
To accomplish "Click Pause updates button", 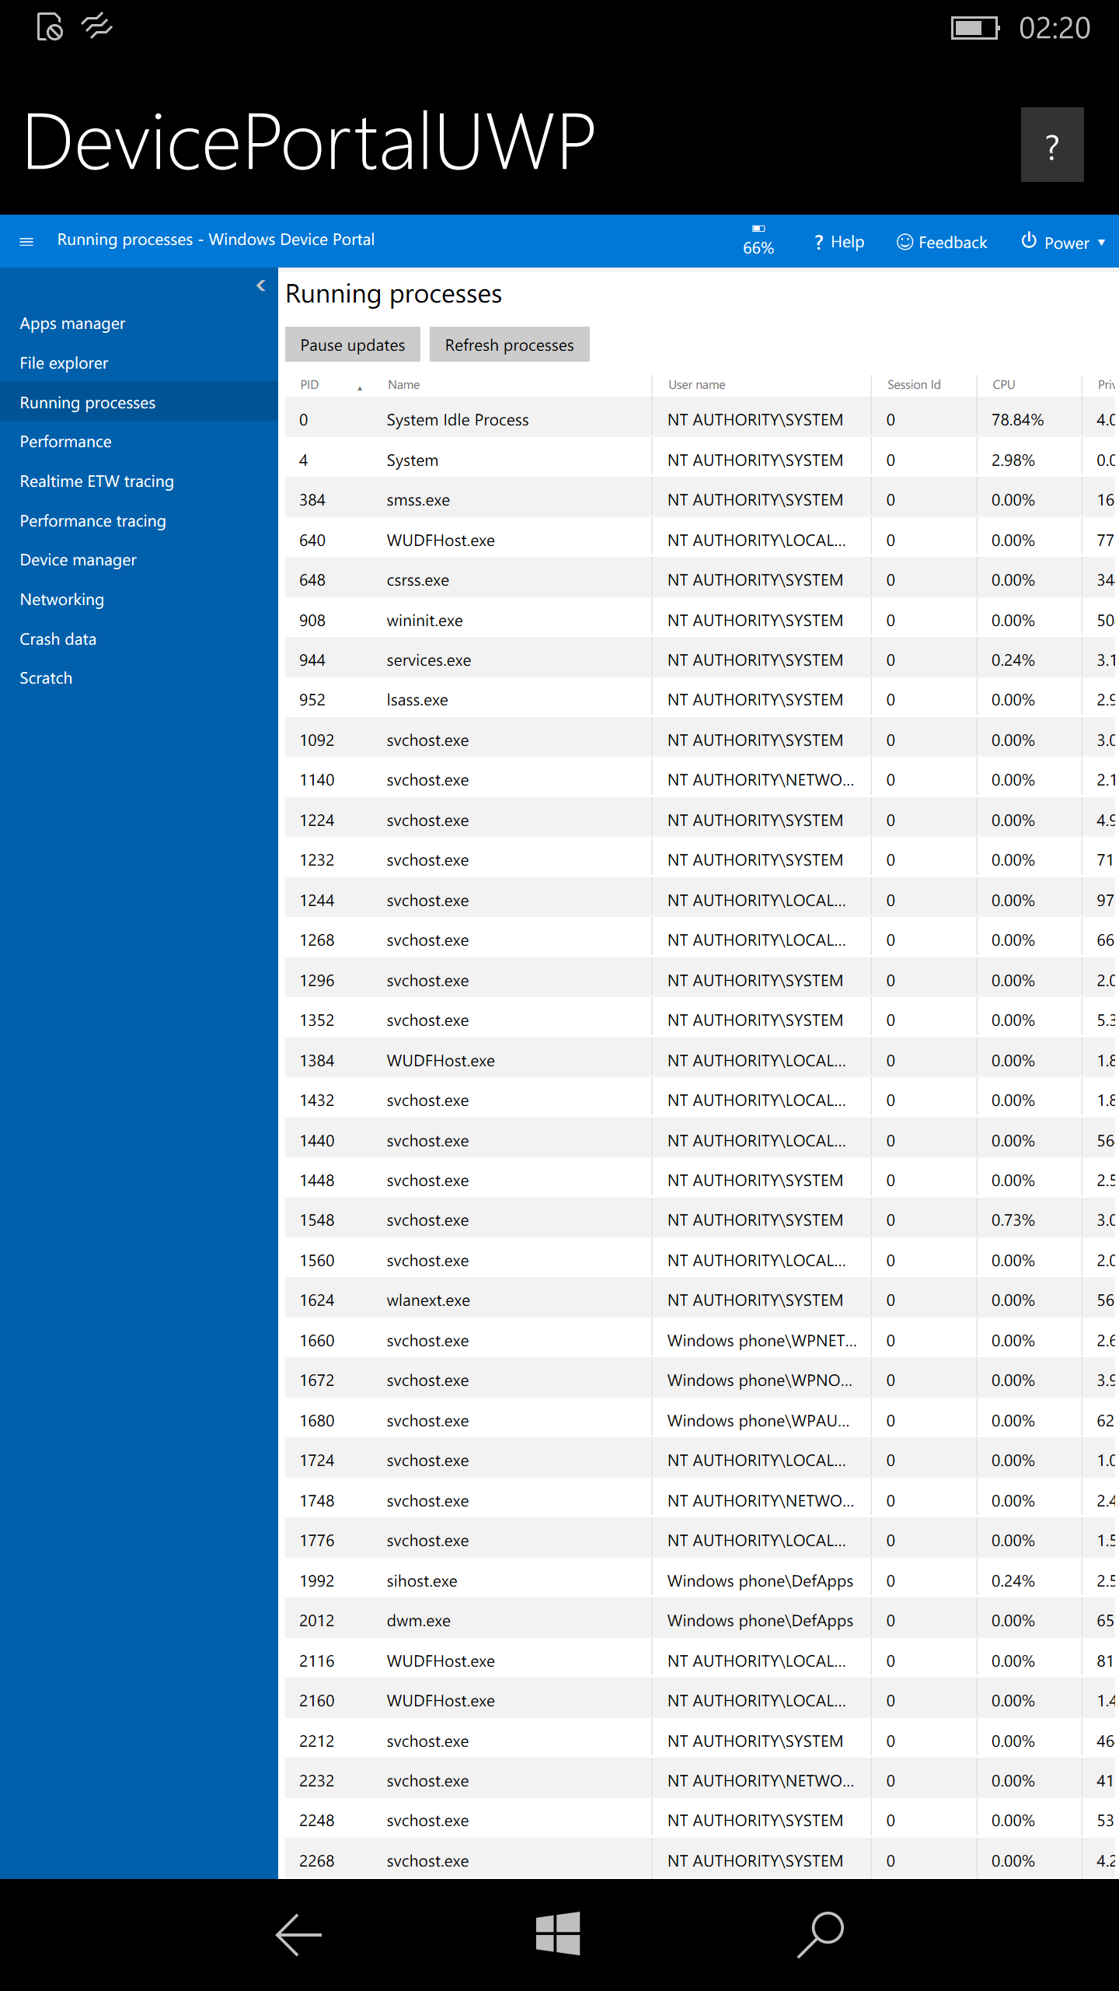I will (x=353, y=345).
